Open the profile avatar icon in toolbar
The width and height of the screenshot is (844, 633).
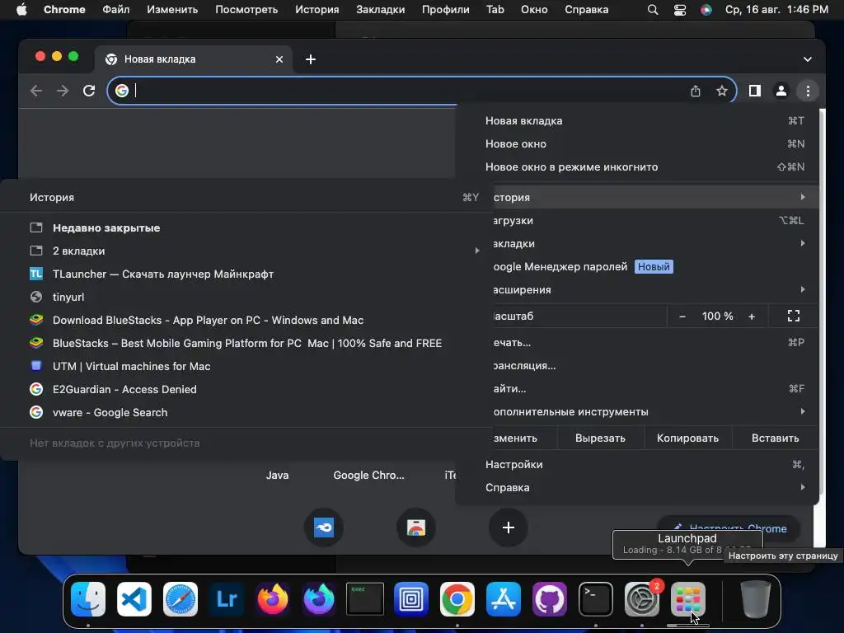point(781,91)
